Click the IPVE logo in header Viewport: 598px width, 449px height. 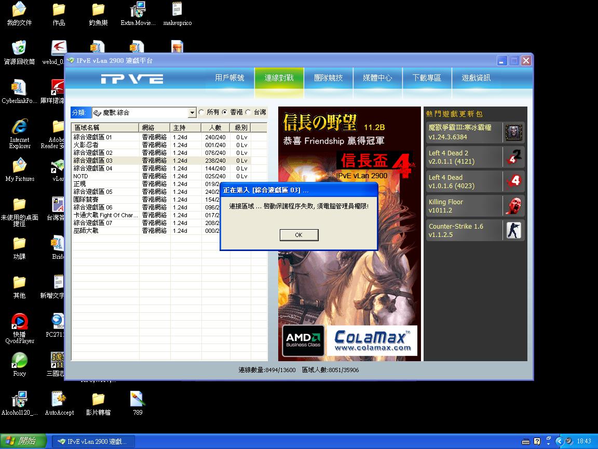coord(132,79)
